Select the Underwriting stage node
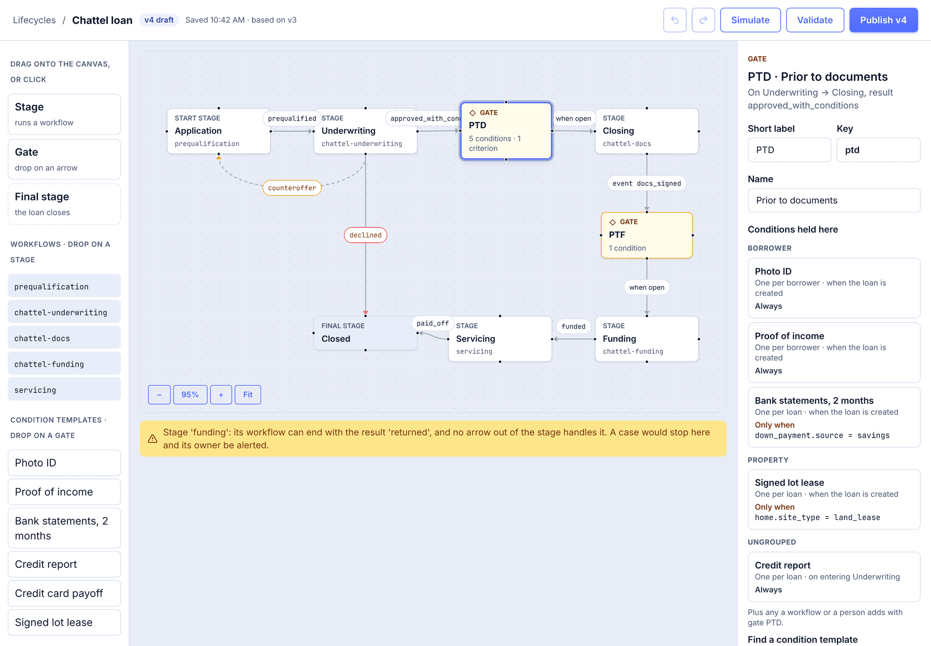Image resolution: width=931 pixels, height=646 pixels. (365, 131)
